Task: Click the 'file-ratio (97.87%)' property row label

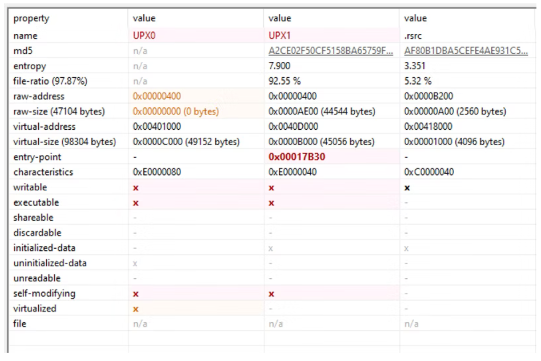Action: [x=50, y=81]
